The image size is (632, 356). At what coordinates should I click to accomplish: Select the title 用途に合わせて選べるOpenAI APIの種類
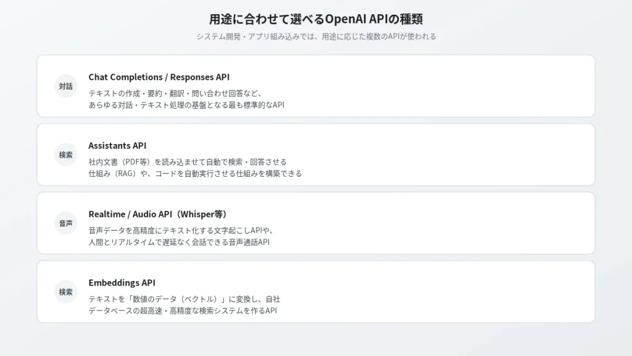(315, 19)
